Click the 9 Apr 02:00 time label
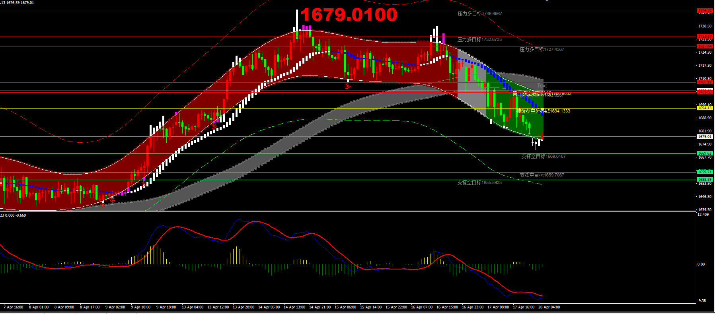715x314 pixels. coord(115,307)
